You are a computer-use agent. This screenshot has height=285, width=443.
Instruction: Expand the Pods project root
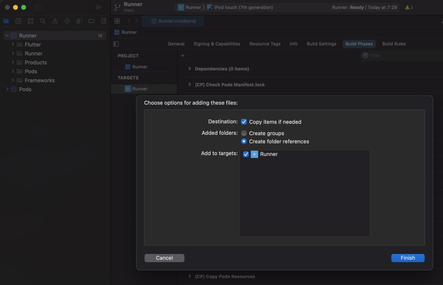coord(7,89)
